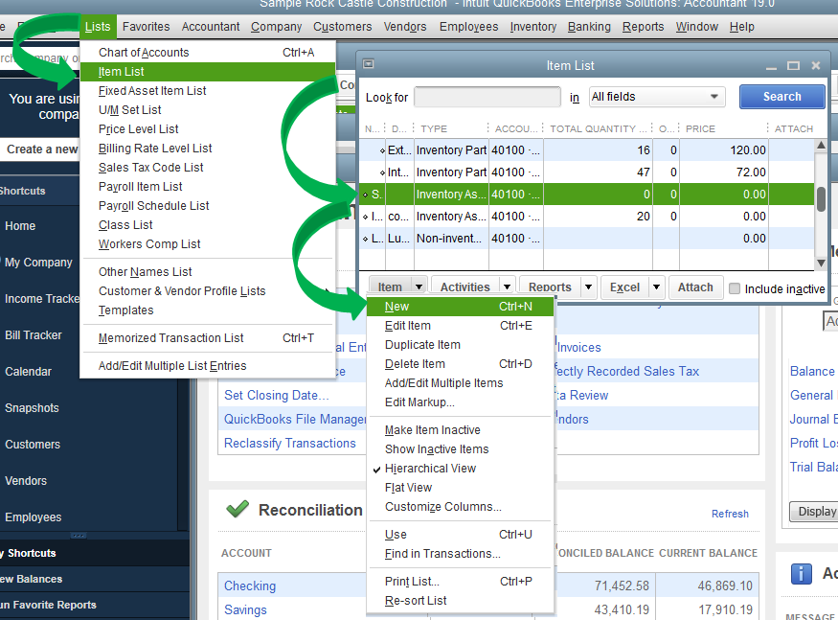Open Bill Tracker in the sidebar
Image resolution: width=838 pixels, height=620 pixels.
(34, 335)
